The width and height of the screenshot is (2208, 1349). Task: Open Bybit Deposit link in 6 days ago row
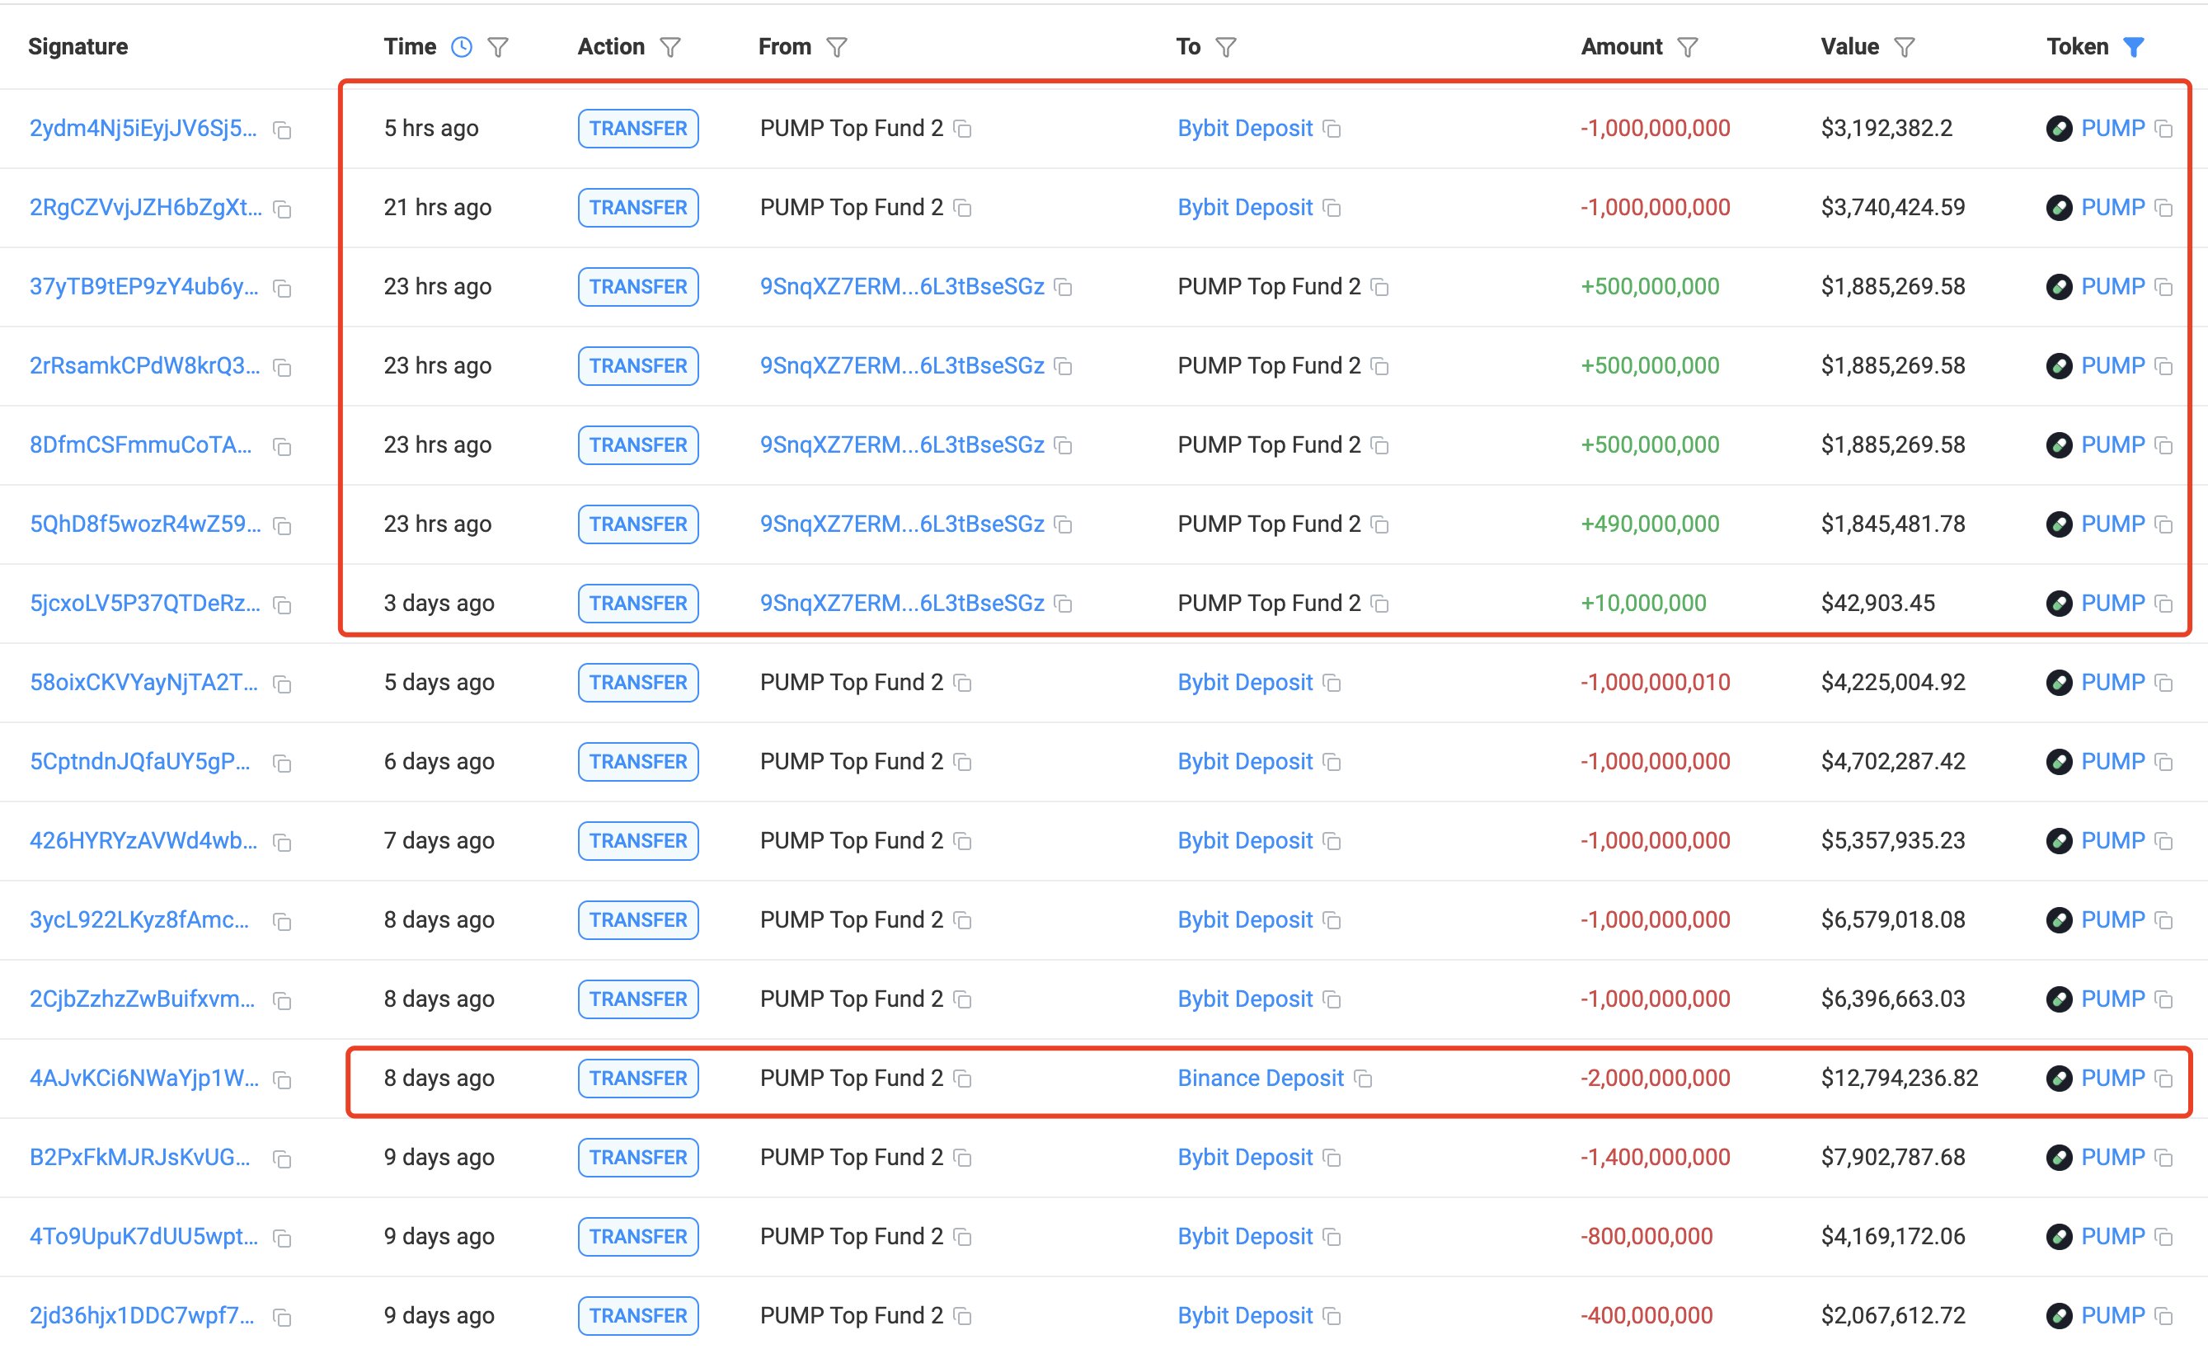(x=1245, y=761)
